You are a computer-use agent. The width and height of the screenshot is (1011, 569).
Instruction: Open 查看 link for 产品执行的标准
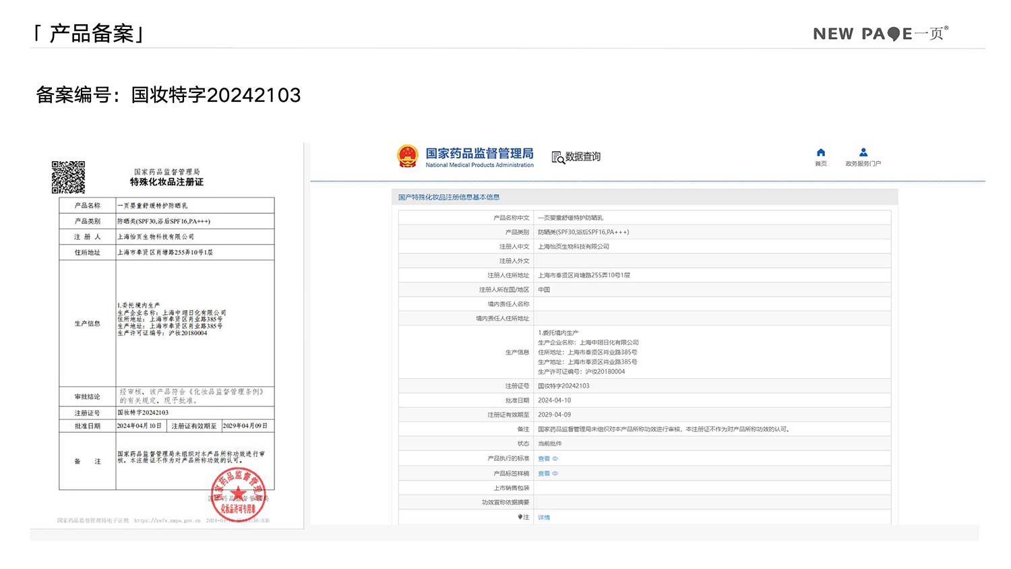(543, 459)
